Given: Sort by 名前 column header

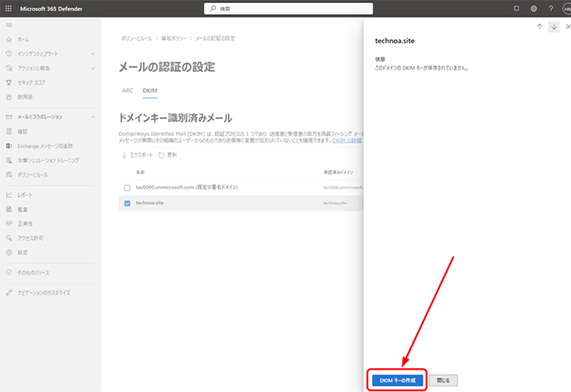Looking at the screenshot, I should point(140,172).
